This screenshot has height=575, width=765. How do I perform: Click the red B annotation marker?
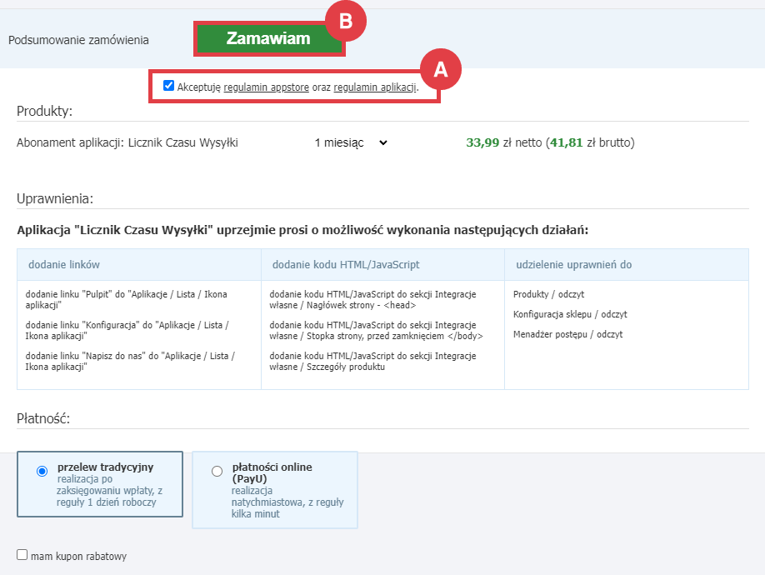345,22
